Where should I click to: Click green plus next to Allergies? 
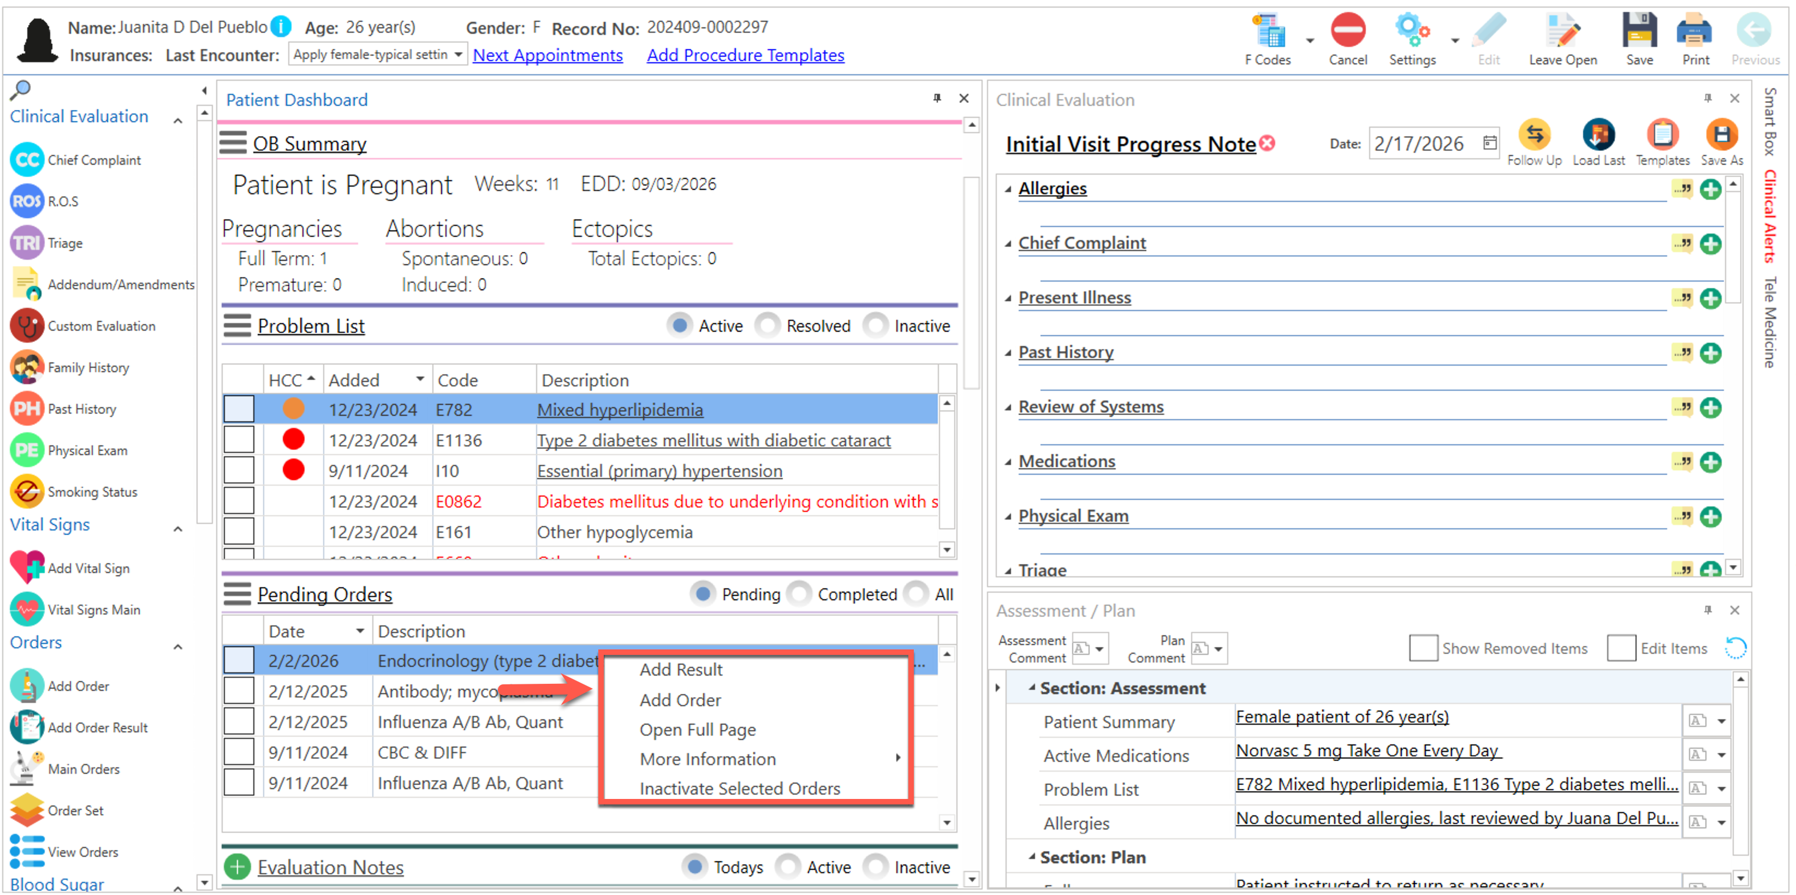pos(1710,189)
